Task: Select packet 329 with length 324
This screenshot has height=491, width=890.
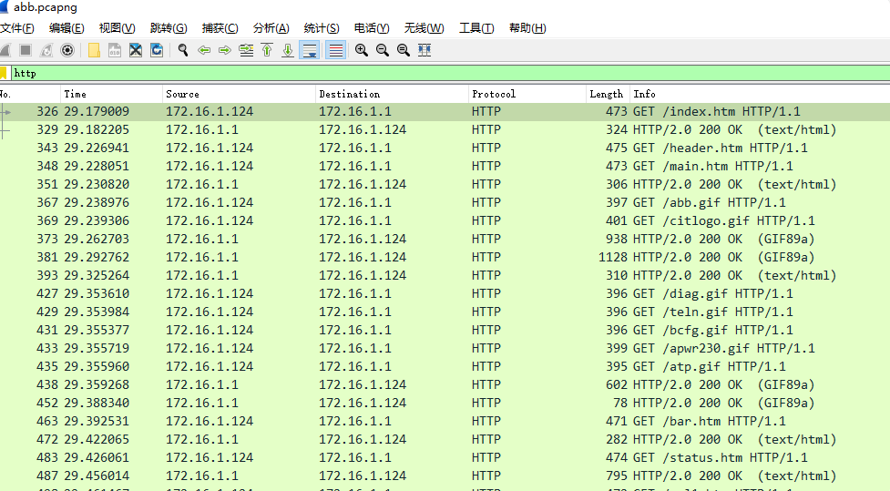Action: pos(445,130)
